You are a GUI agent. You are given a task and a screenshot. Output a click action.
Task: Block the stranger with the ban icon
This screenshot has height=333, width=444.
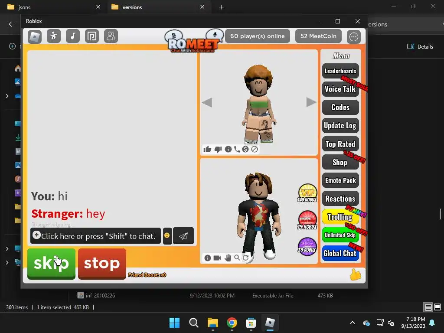coord(255,149)
